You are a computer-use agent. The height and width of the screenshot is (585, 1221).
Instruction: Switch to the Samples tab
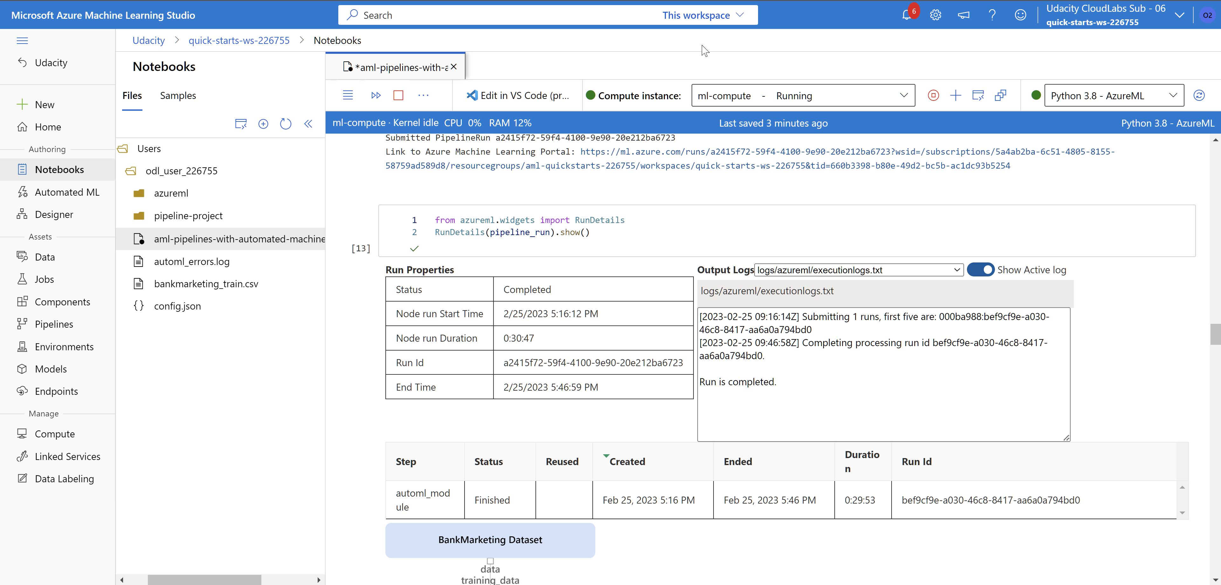pos(178,95)
